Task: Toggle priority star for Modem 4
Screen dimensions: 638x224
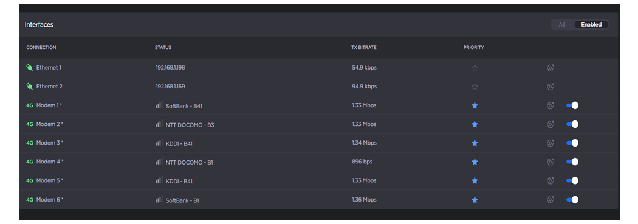Action: [x=475, y=162]
